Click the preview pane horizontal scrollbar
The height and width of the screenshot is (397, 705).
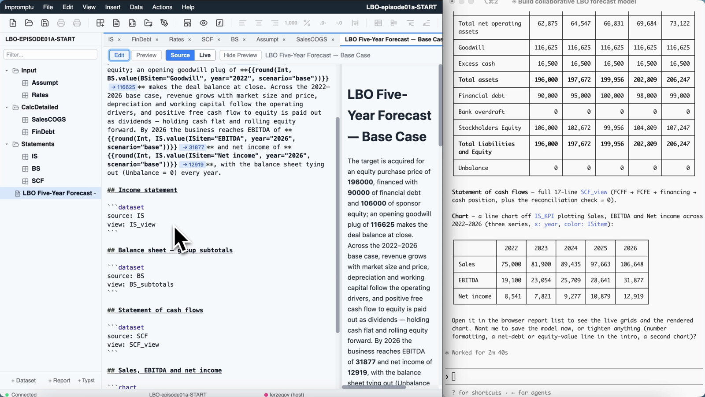click(374, 387)
